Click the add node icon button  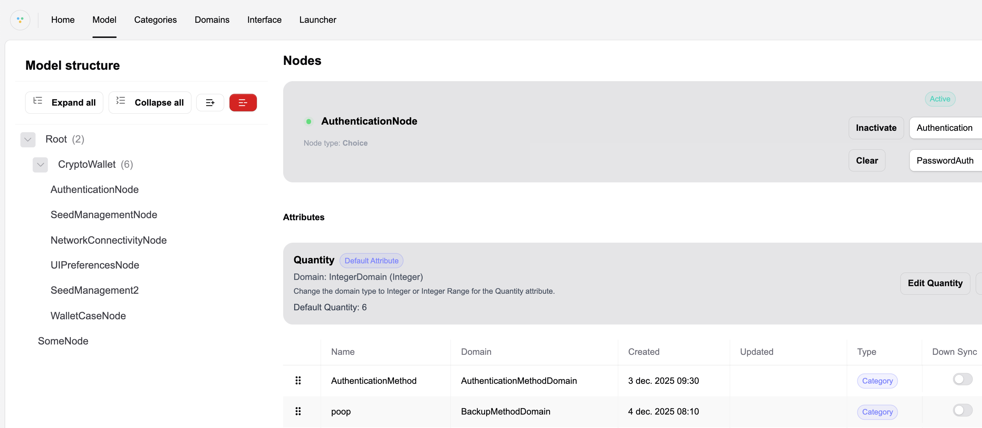[210, 103]
